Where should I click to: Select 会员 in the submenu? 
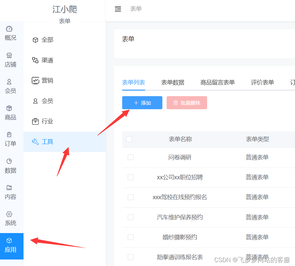65,101
